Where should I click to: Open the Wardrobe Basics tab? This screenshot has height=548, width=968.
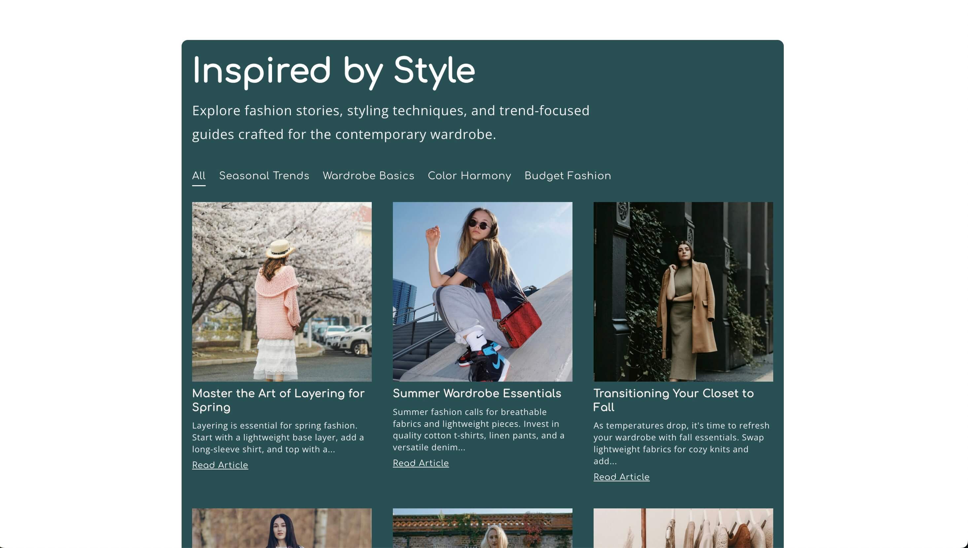pyautogui.click(x=368, y=176)
